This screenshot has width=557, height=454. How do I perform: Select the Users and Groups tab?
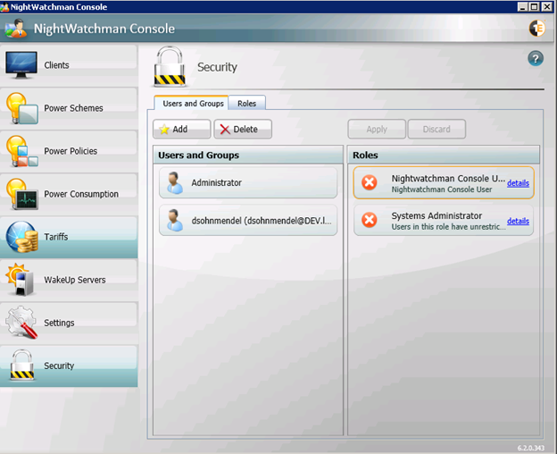coord(193,104)
